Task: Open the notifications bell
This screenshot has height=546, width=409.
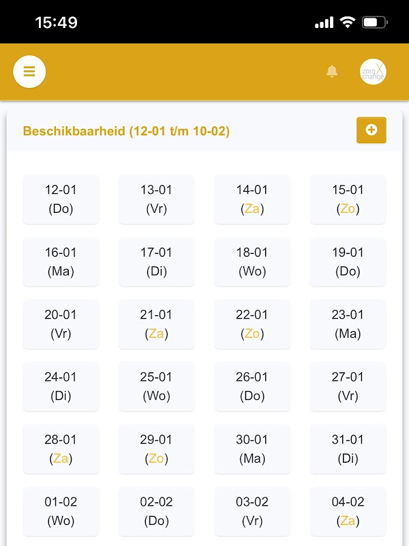Action: (332, 72)
